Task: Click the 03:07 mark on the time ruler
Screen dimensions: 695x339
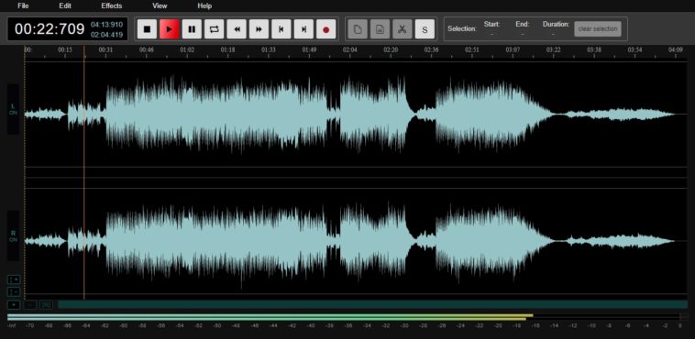Action: [513, 50]
